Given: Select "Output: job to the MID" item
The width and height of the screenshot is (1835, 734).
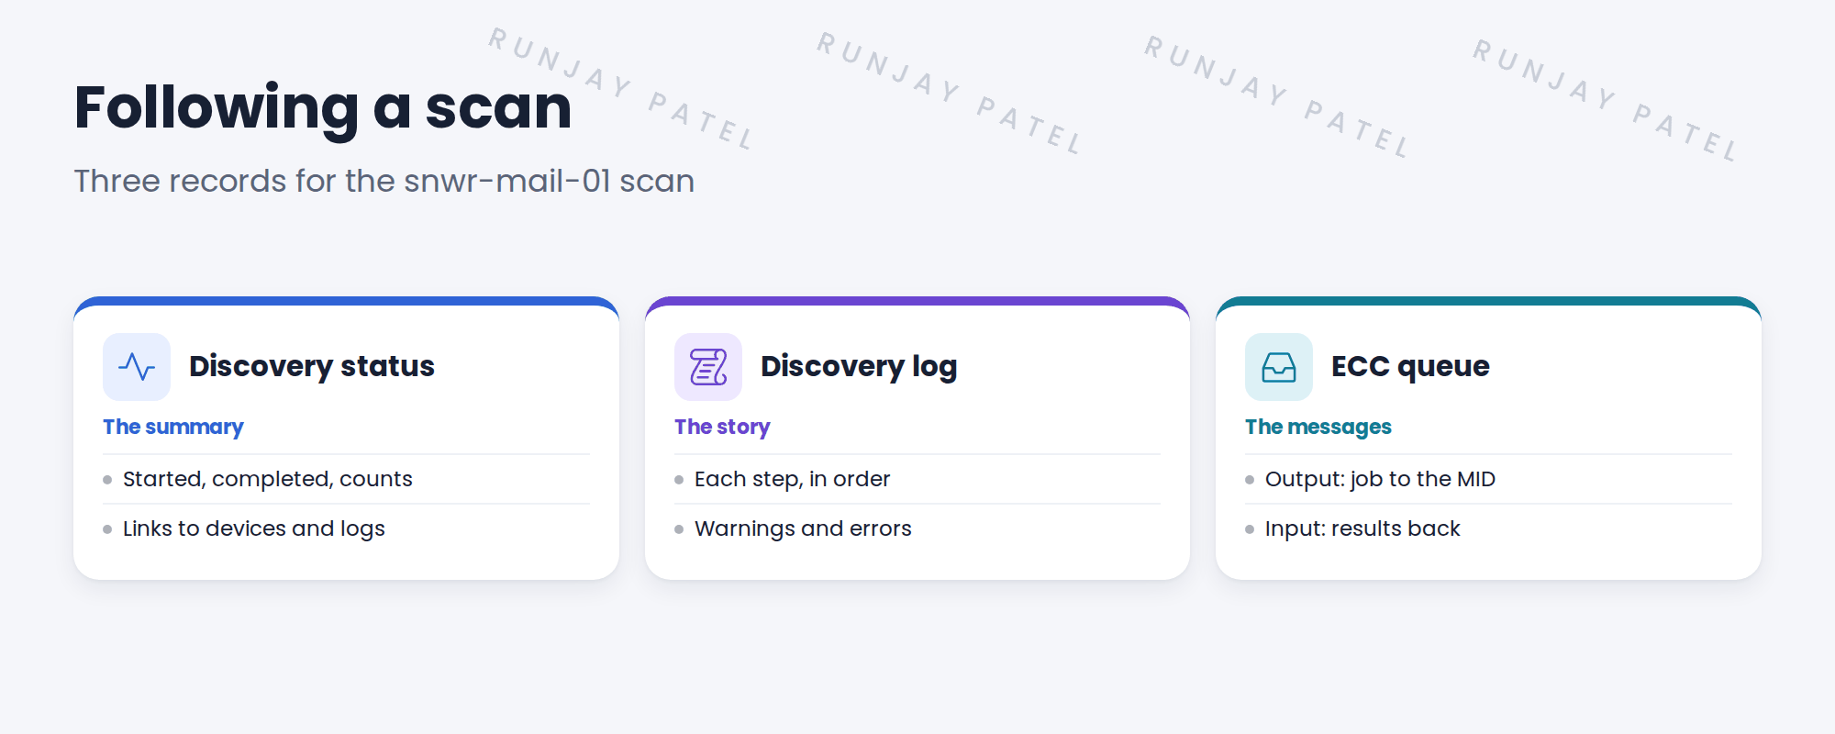Looking at the screenshot, I should point(1488,479).
